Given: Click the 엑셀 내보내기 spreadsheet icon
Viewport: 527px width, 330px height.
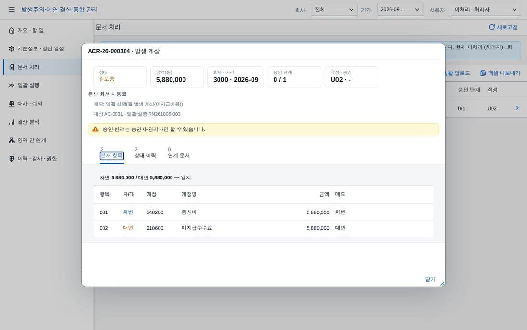Looking at the screenshot, I should 483,73.
